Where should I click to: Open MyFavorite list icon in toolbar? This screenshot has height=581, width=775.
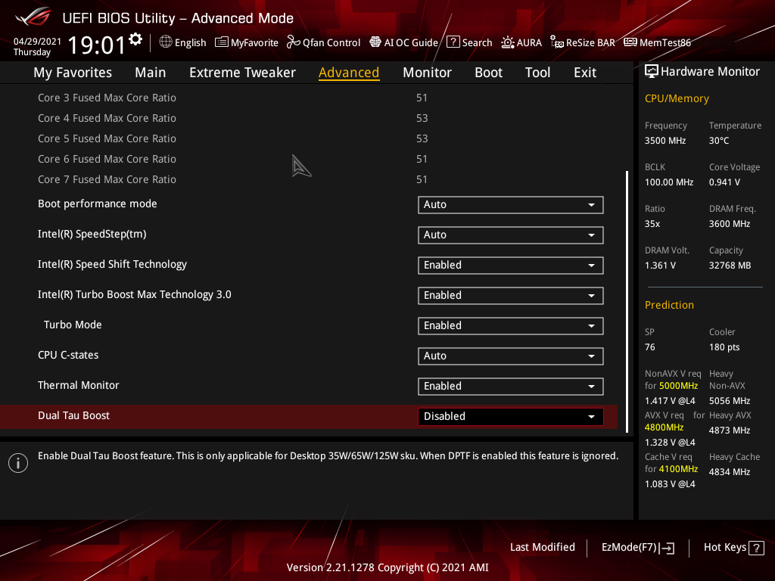coord(222,42)
